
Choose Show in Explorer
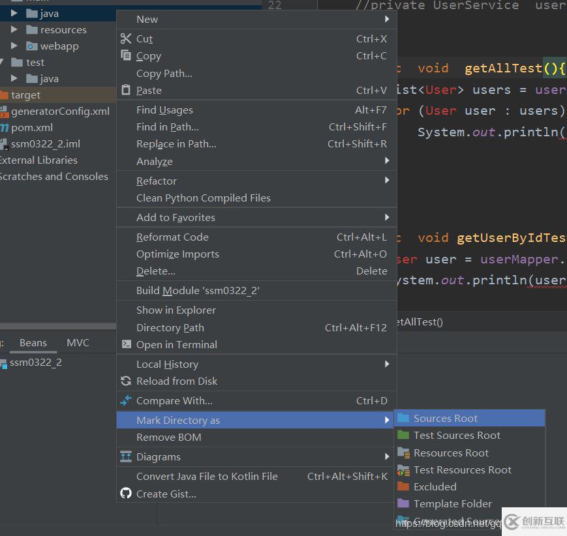(x=256, y=310)
